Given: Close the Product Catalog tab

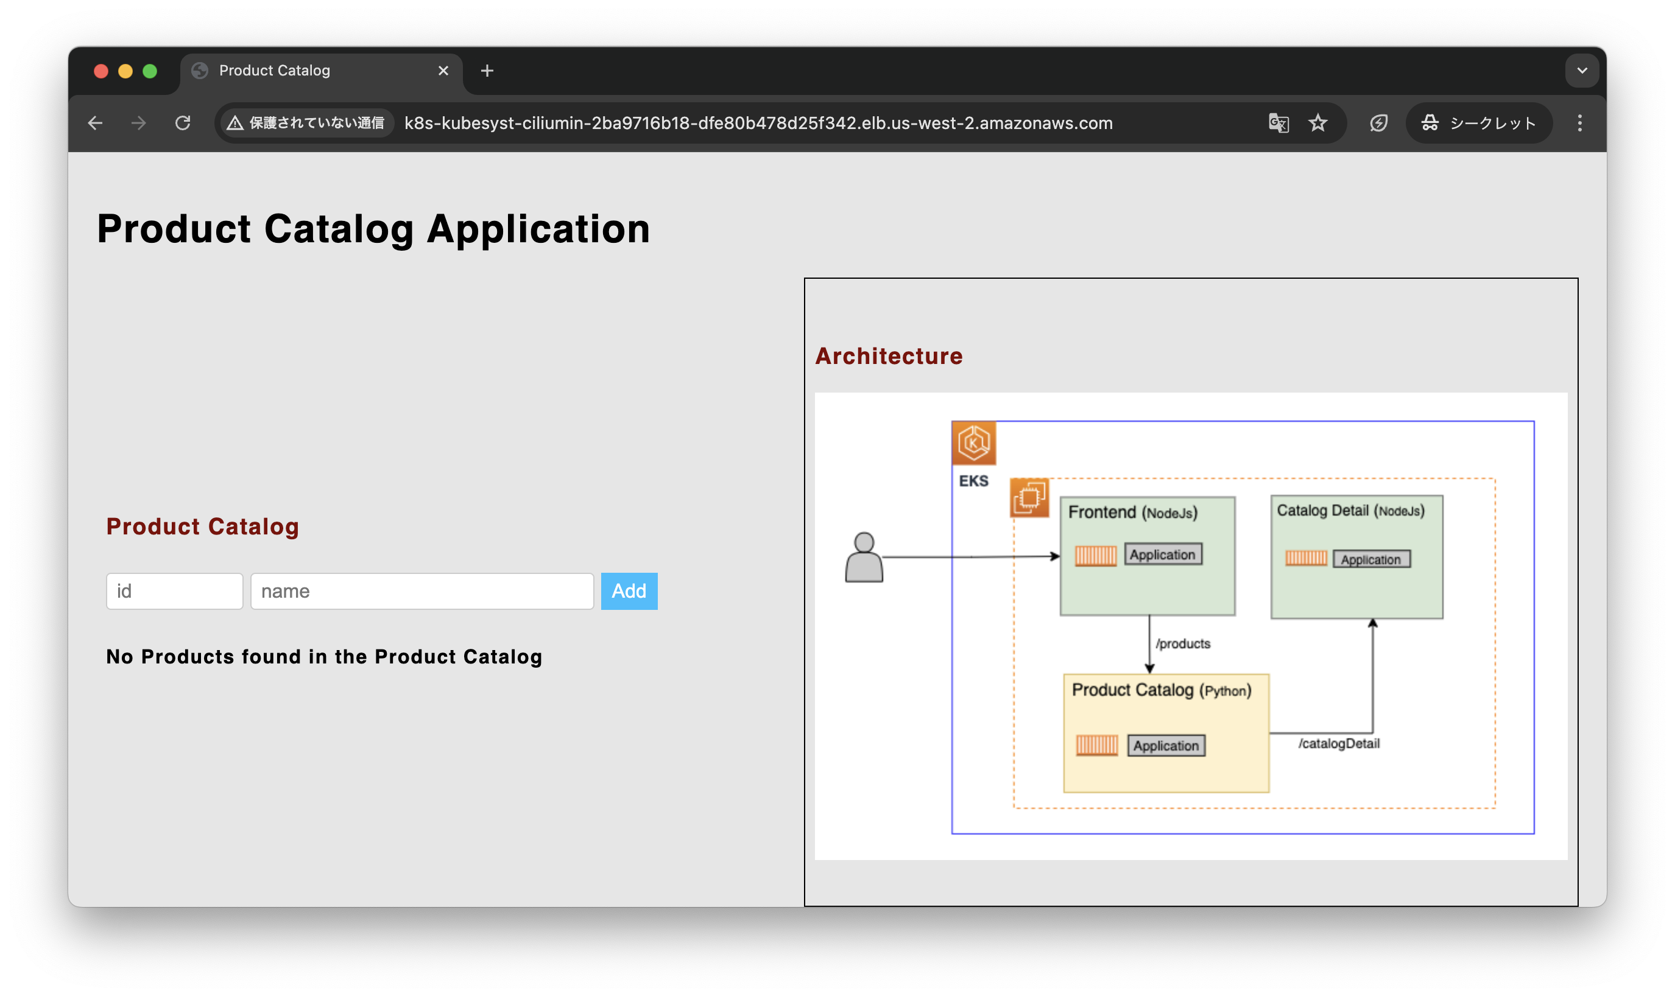Looking at the screenshot, I should click(x=443, y=71).
